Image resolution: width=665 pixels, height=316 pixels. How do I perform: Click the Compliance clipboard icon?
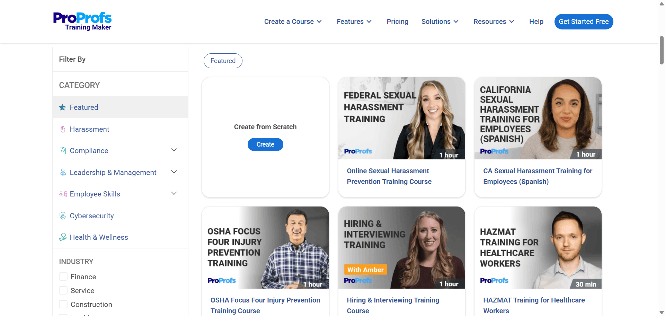tap(63, 151)
